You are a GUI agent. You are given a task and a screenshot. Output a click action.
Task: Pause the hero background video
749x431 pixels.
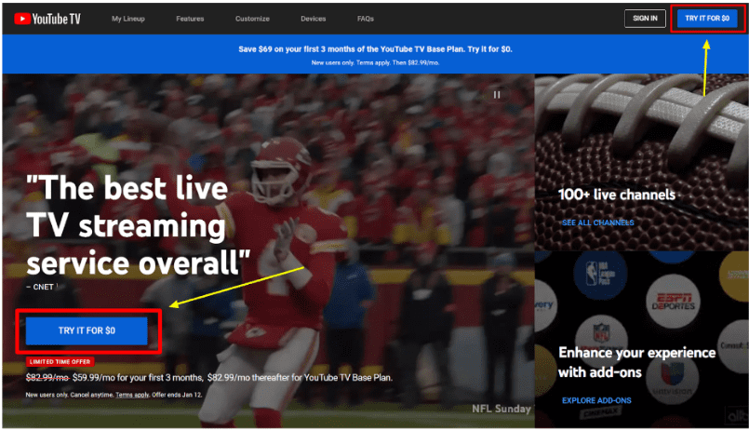coord(497,95)
